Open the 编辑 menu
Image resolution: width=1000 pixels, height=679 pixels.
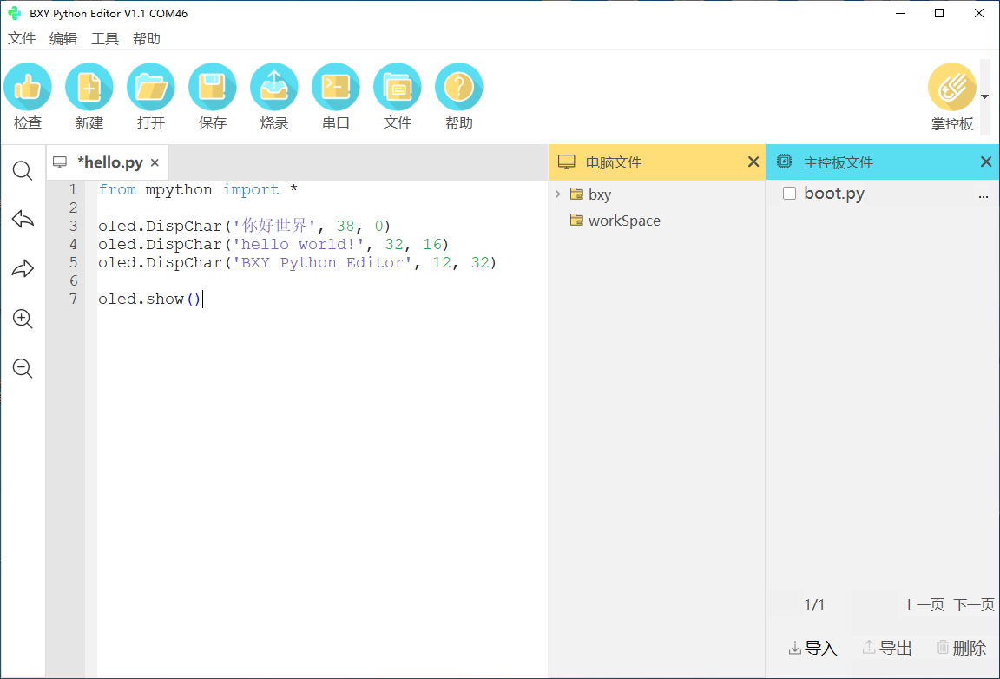coord(63,39)
